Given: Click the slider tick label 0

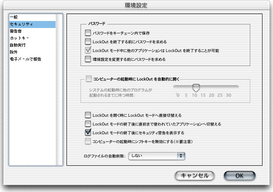Looking at the screenshot, I should (178, 95).
